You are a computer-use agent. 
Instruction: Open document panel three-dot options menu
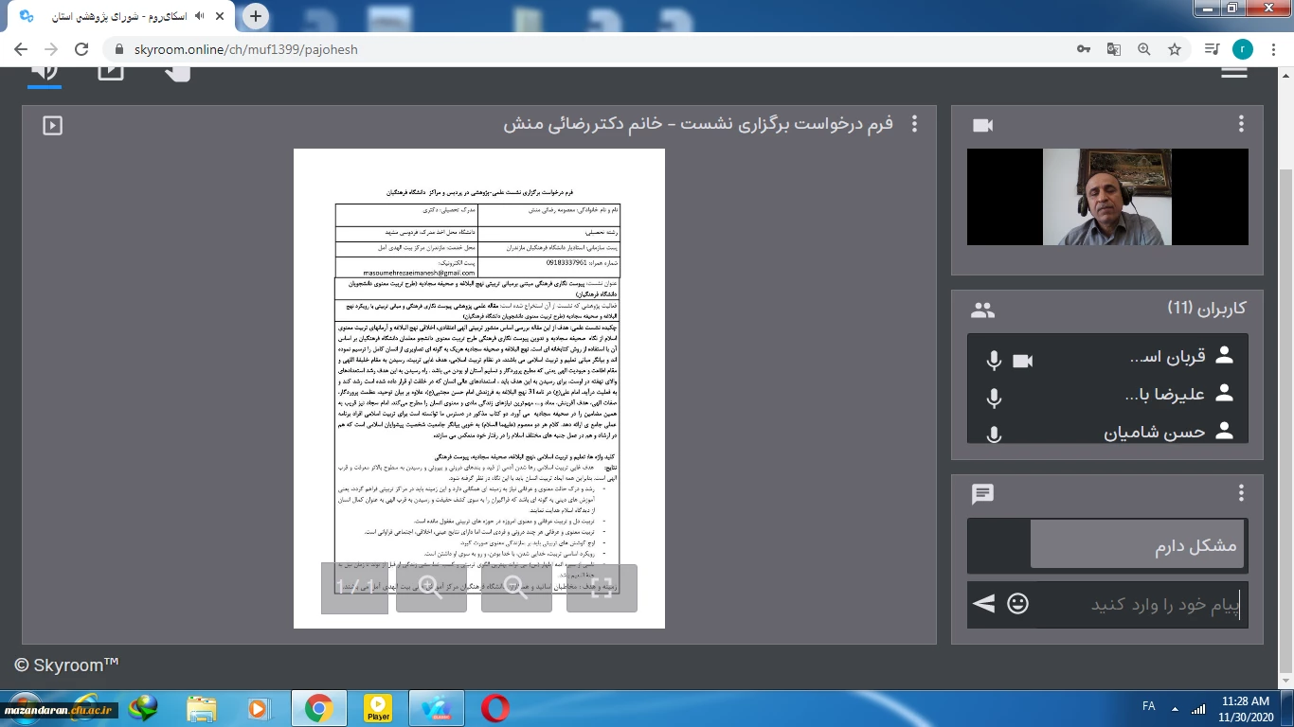point(914,124)
